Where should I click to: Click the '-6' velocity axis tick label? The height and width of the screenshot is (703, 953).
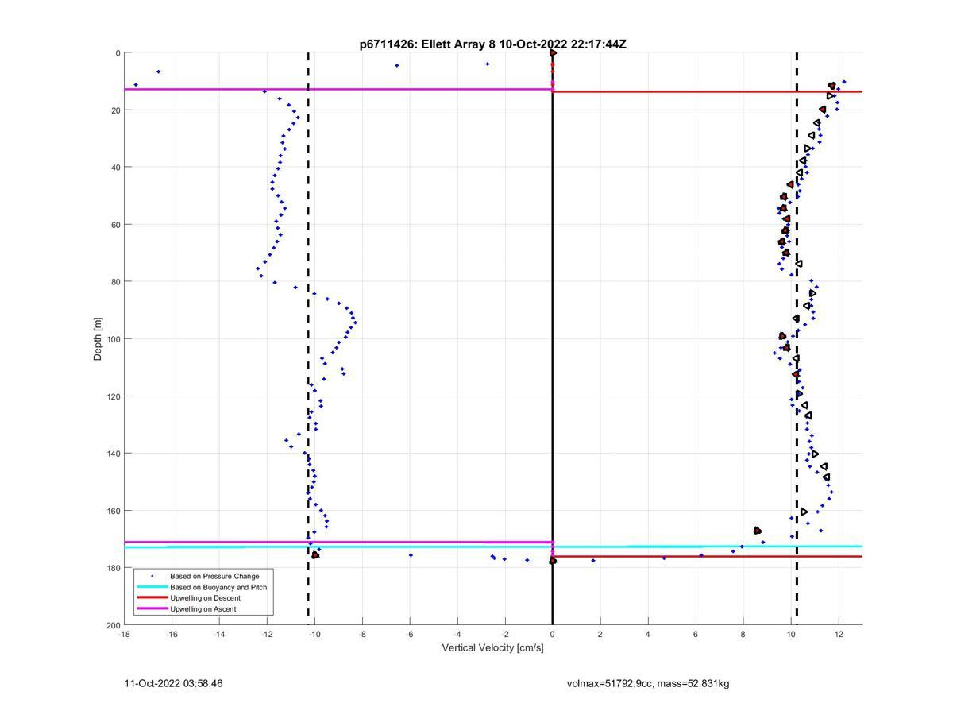click(410, 634)
